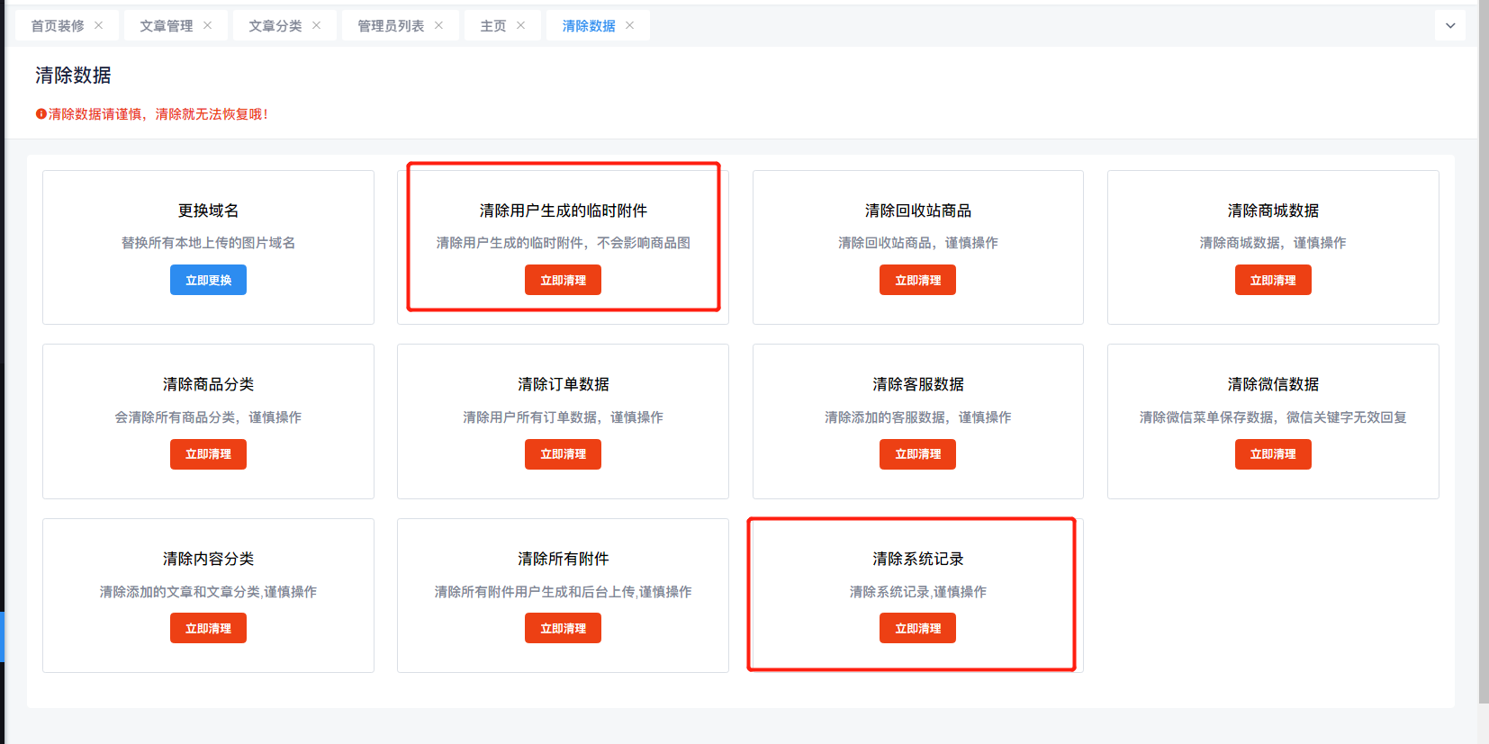Click 立即清理 under 清除回收站商品
Image resolution: width=1489 pixels, height=744 pixels.
point(917,280)
